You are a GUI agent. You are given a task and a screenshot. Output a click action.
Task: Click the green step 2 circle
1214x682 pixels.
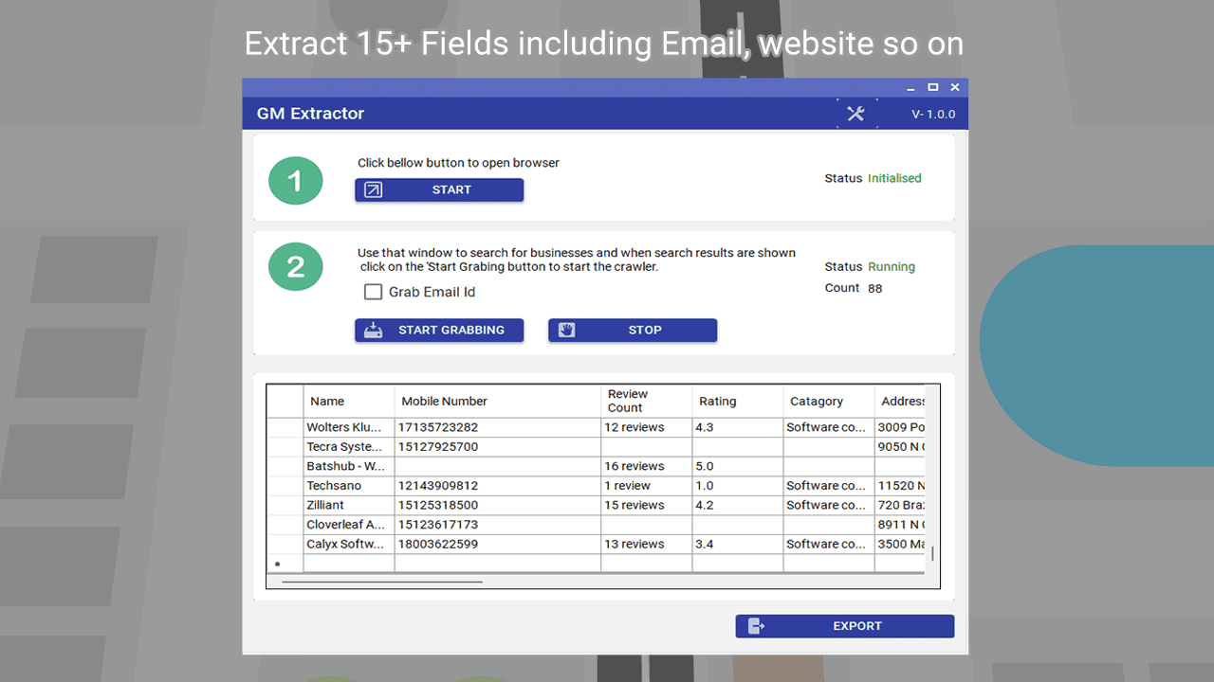(x=296, y=266)
